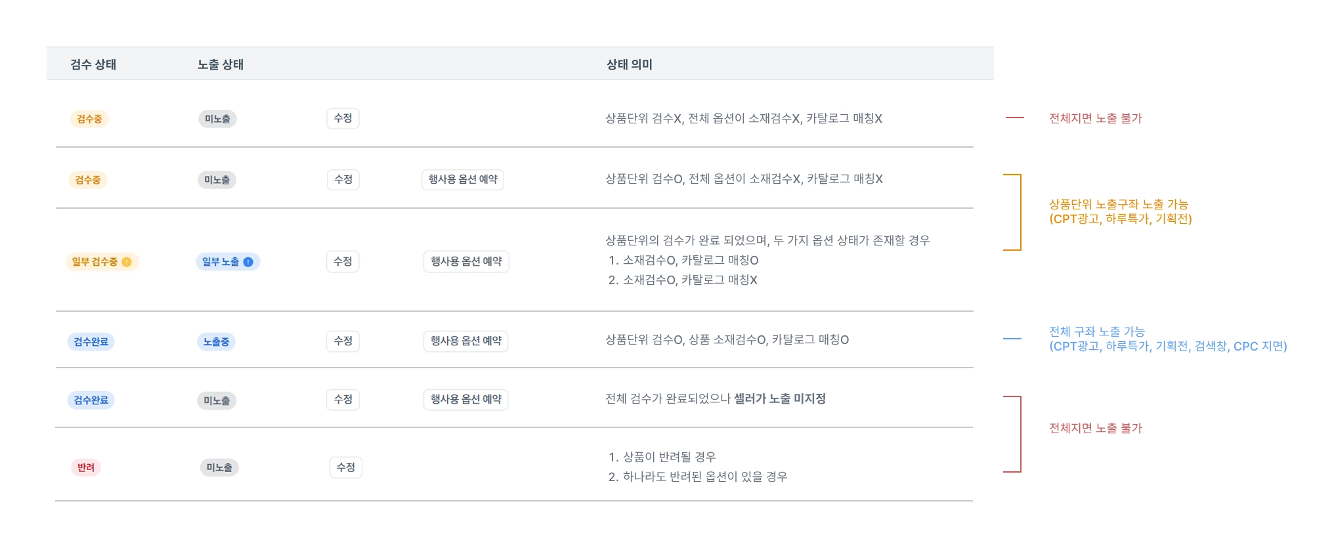Click 수정 in the 노출중 row
This screenshot has width=1334, height=554.
343,341
